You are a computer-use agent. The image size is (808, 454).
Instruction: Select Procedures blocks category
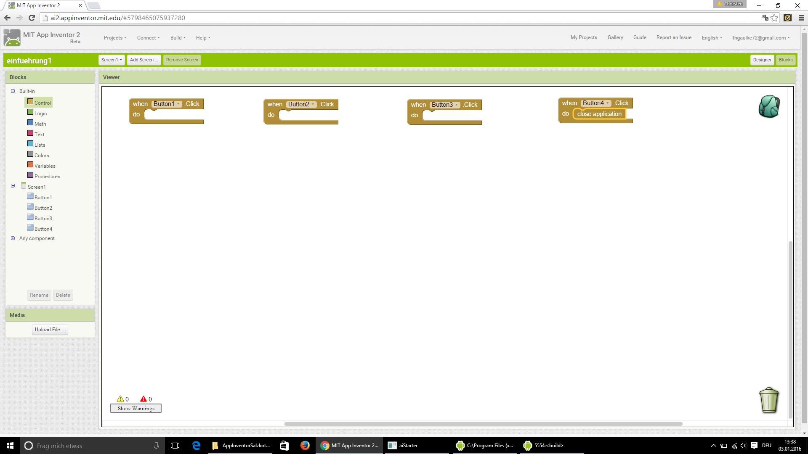click(44, 176)
